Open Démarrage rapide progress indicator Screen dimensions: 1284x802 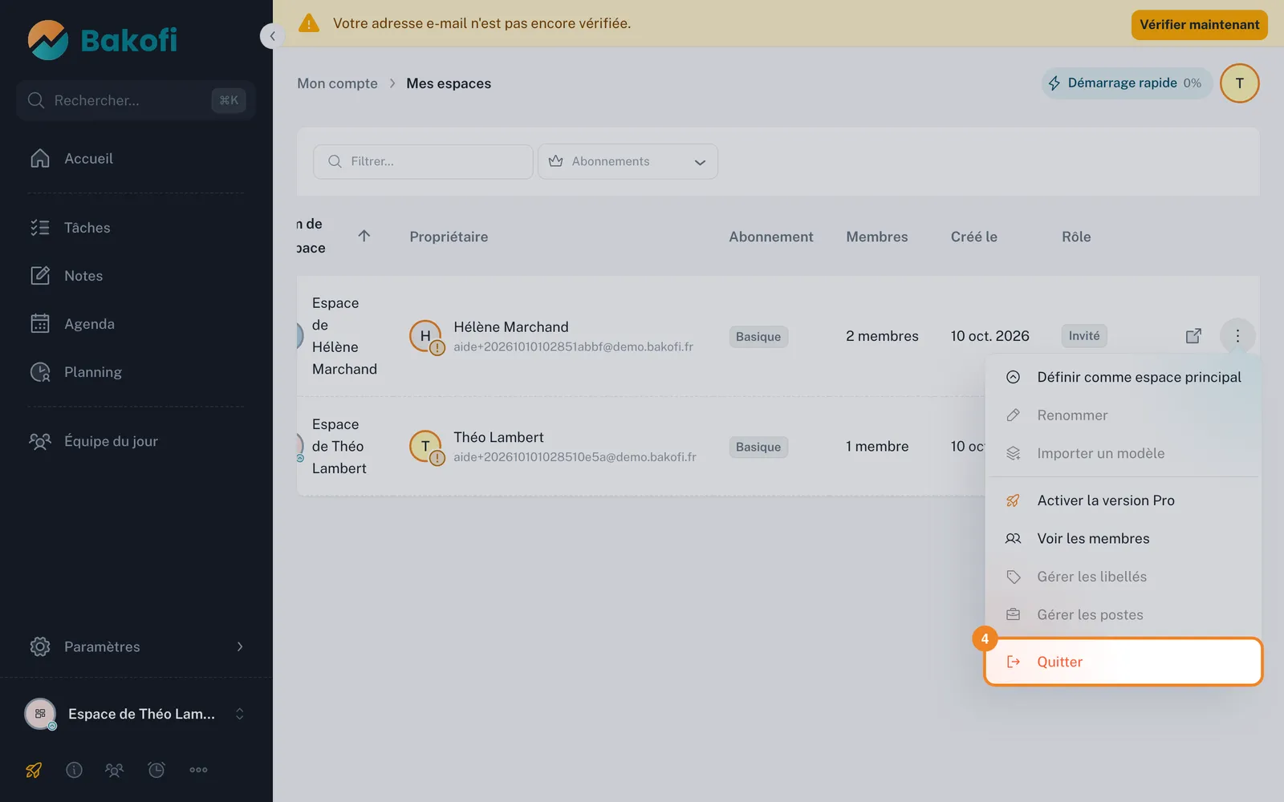coord(1127,83)
